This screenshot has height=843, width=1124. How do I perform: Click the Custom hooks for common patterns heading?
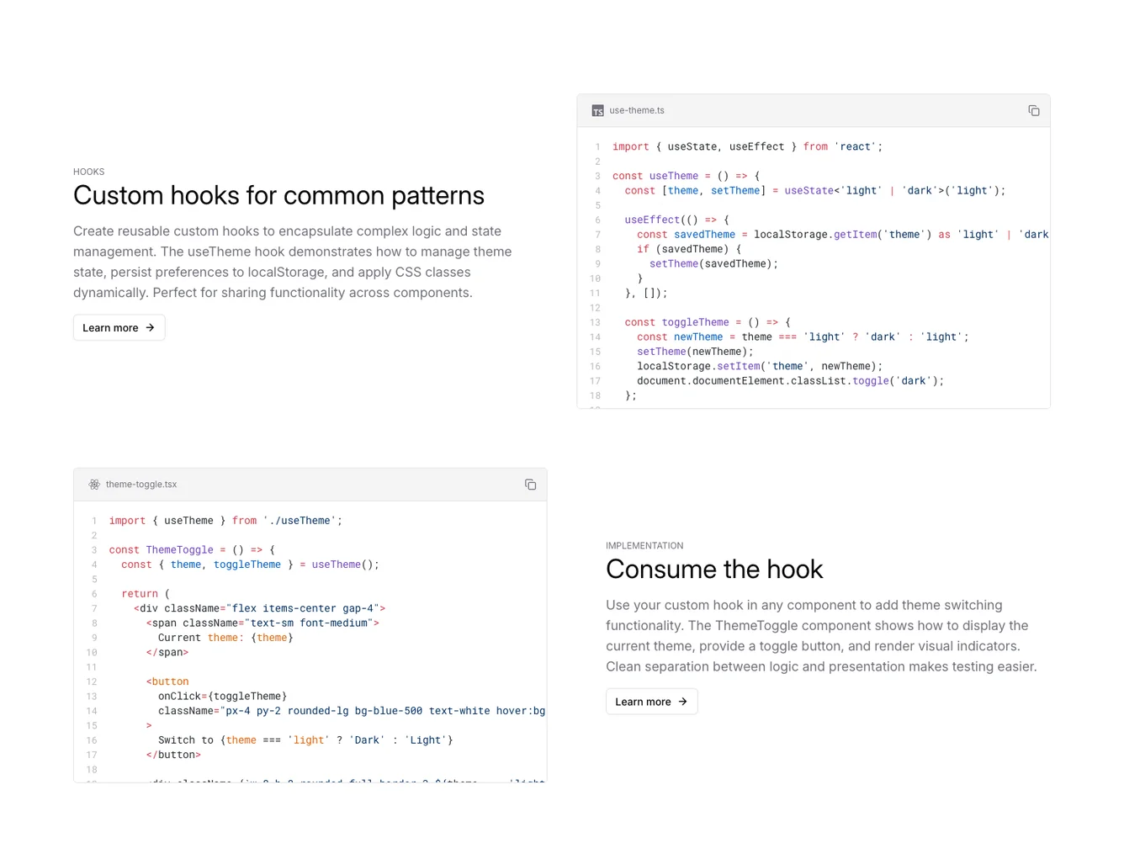tap(278, 196)
